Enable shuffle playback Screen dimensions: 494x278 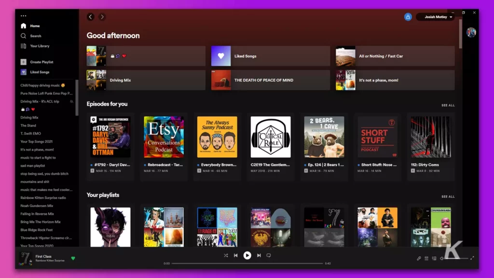click(x=225, y=256)
